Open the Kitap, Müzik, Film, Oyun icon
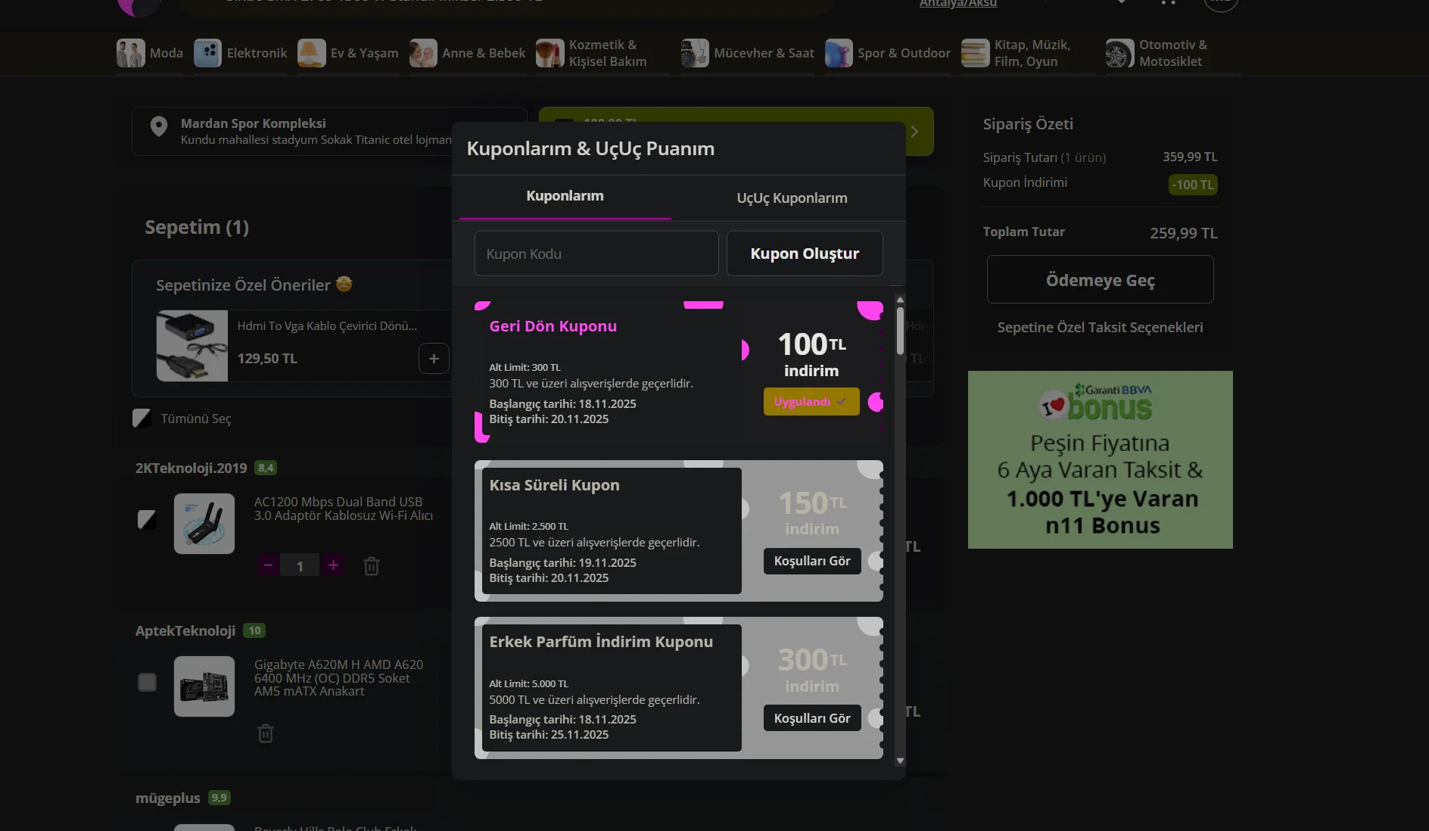This screenshot has width=1429, height=831. (x=976, y=53)
